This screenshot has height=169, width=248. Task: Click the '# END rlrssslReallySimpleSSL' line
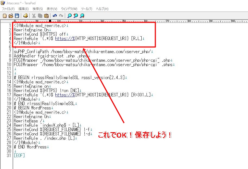(x=44, y=104)
